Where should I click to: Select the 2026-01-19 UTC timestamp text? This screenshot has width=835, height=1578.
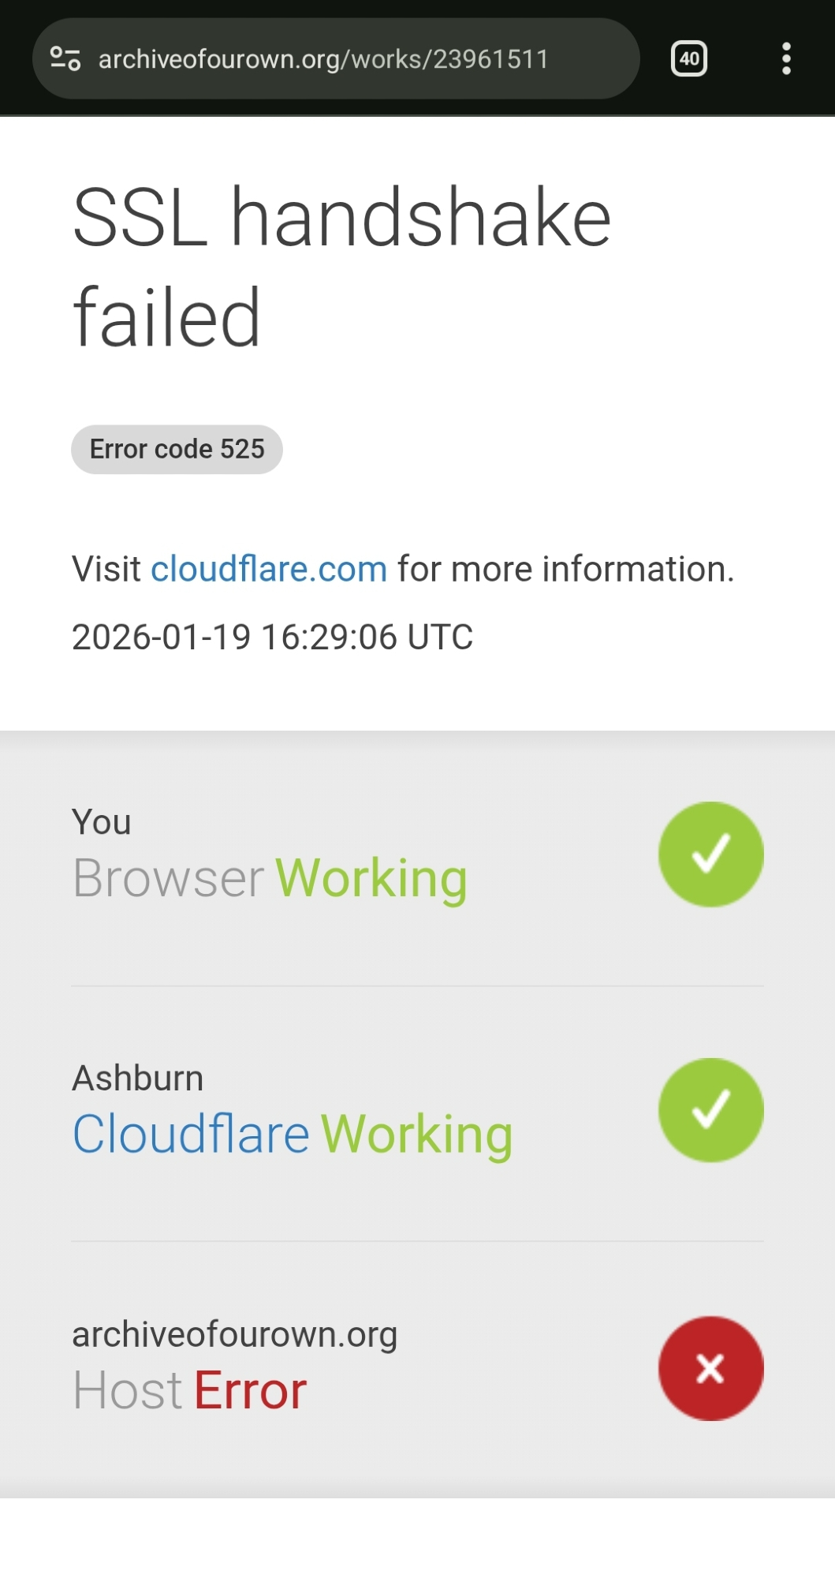(272, 637)
